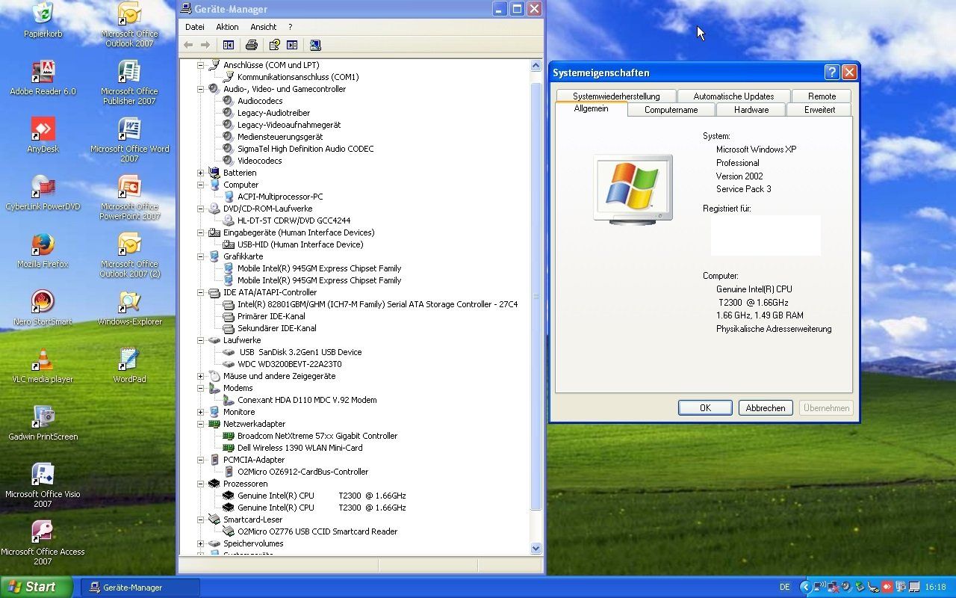Select the Microsoft Office PowerPoint 2007 icon
The height and width of the screenshot is (598, 956).
point(129,197)
